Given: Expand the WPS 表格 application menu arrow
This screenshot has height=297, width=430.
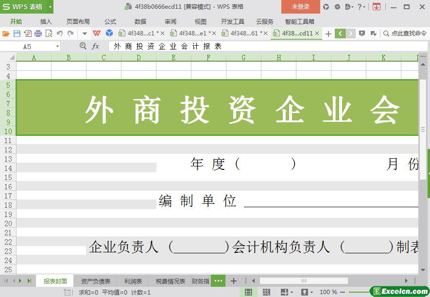Looking at the screenshot, I should [50, 7].
